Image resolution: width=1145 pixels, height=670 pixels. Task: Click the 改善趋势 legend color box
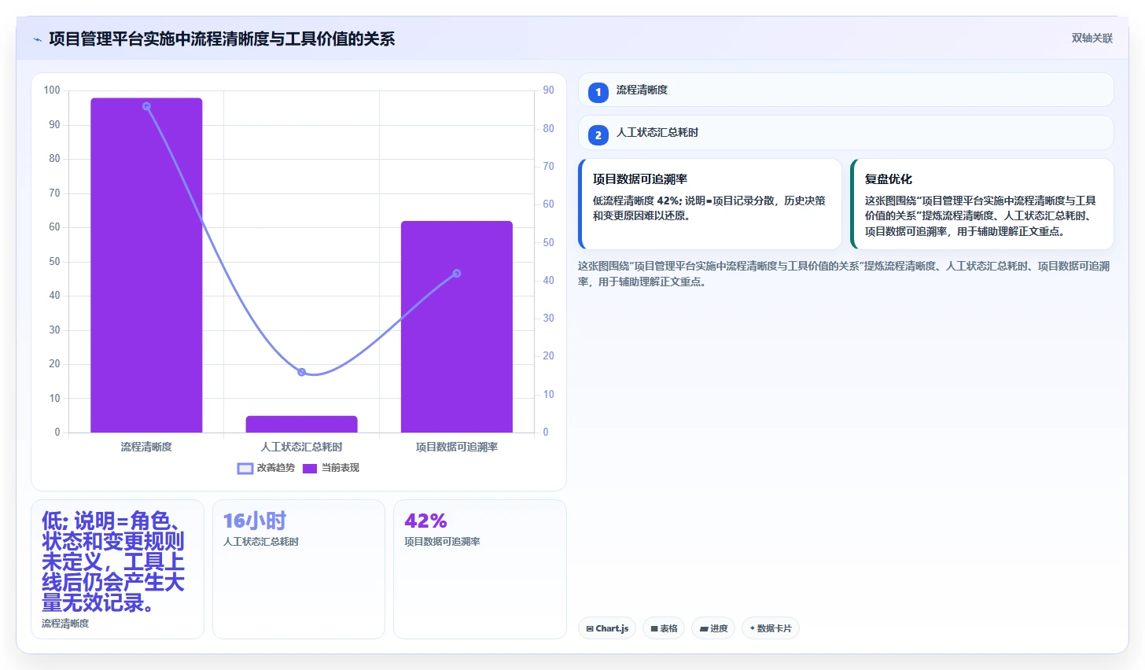pyautogui.click(x=245, y=469)
